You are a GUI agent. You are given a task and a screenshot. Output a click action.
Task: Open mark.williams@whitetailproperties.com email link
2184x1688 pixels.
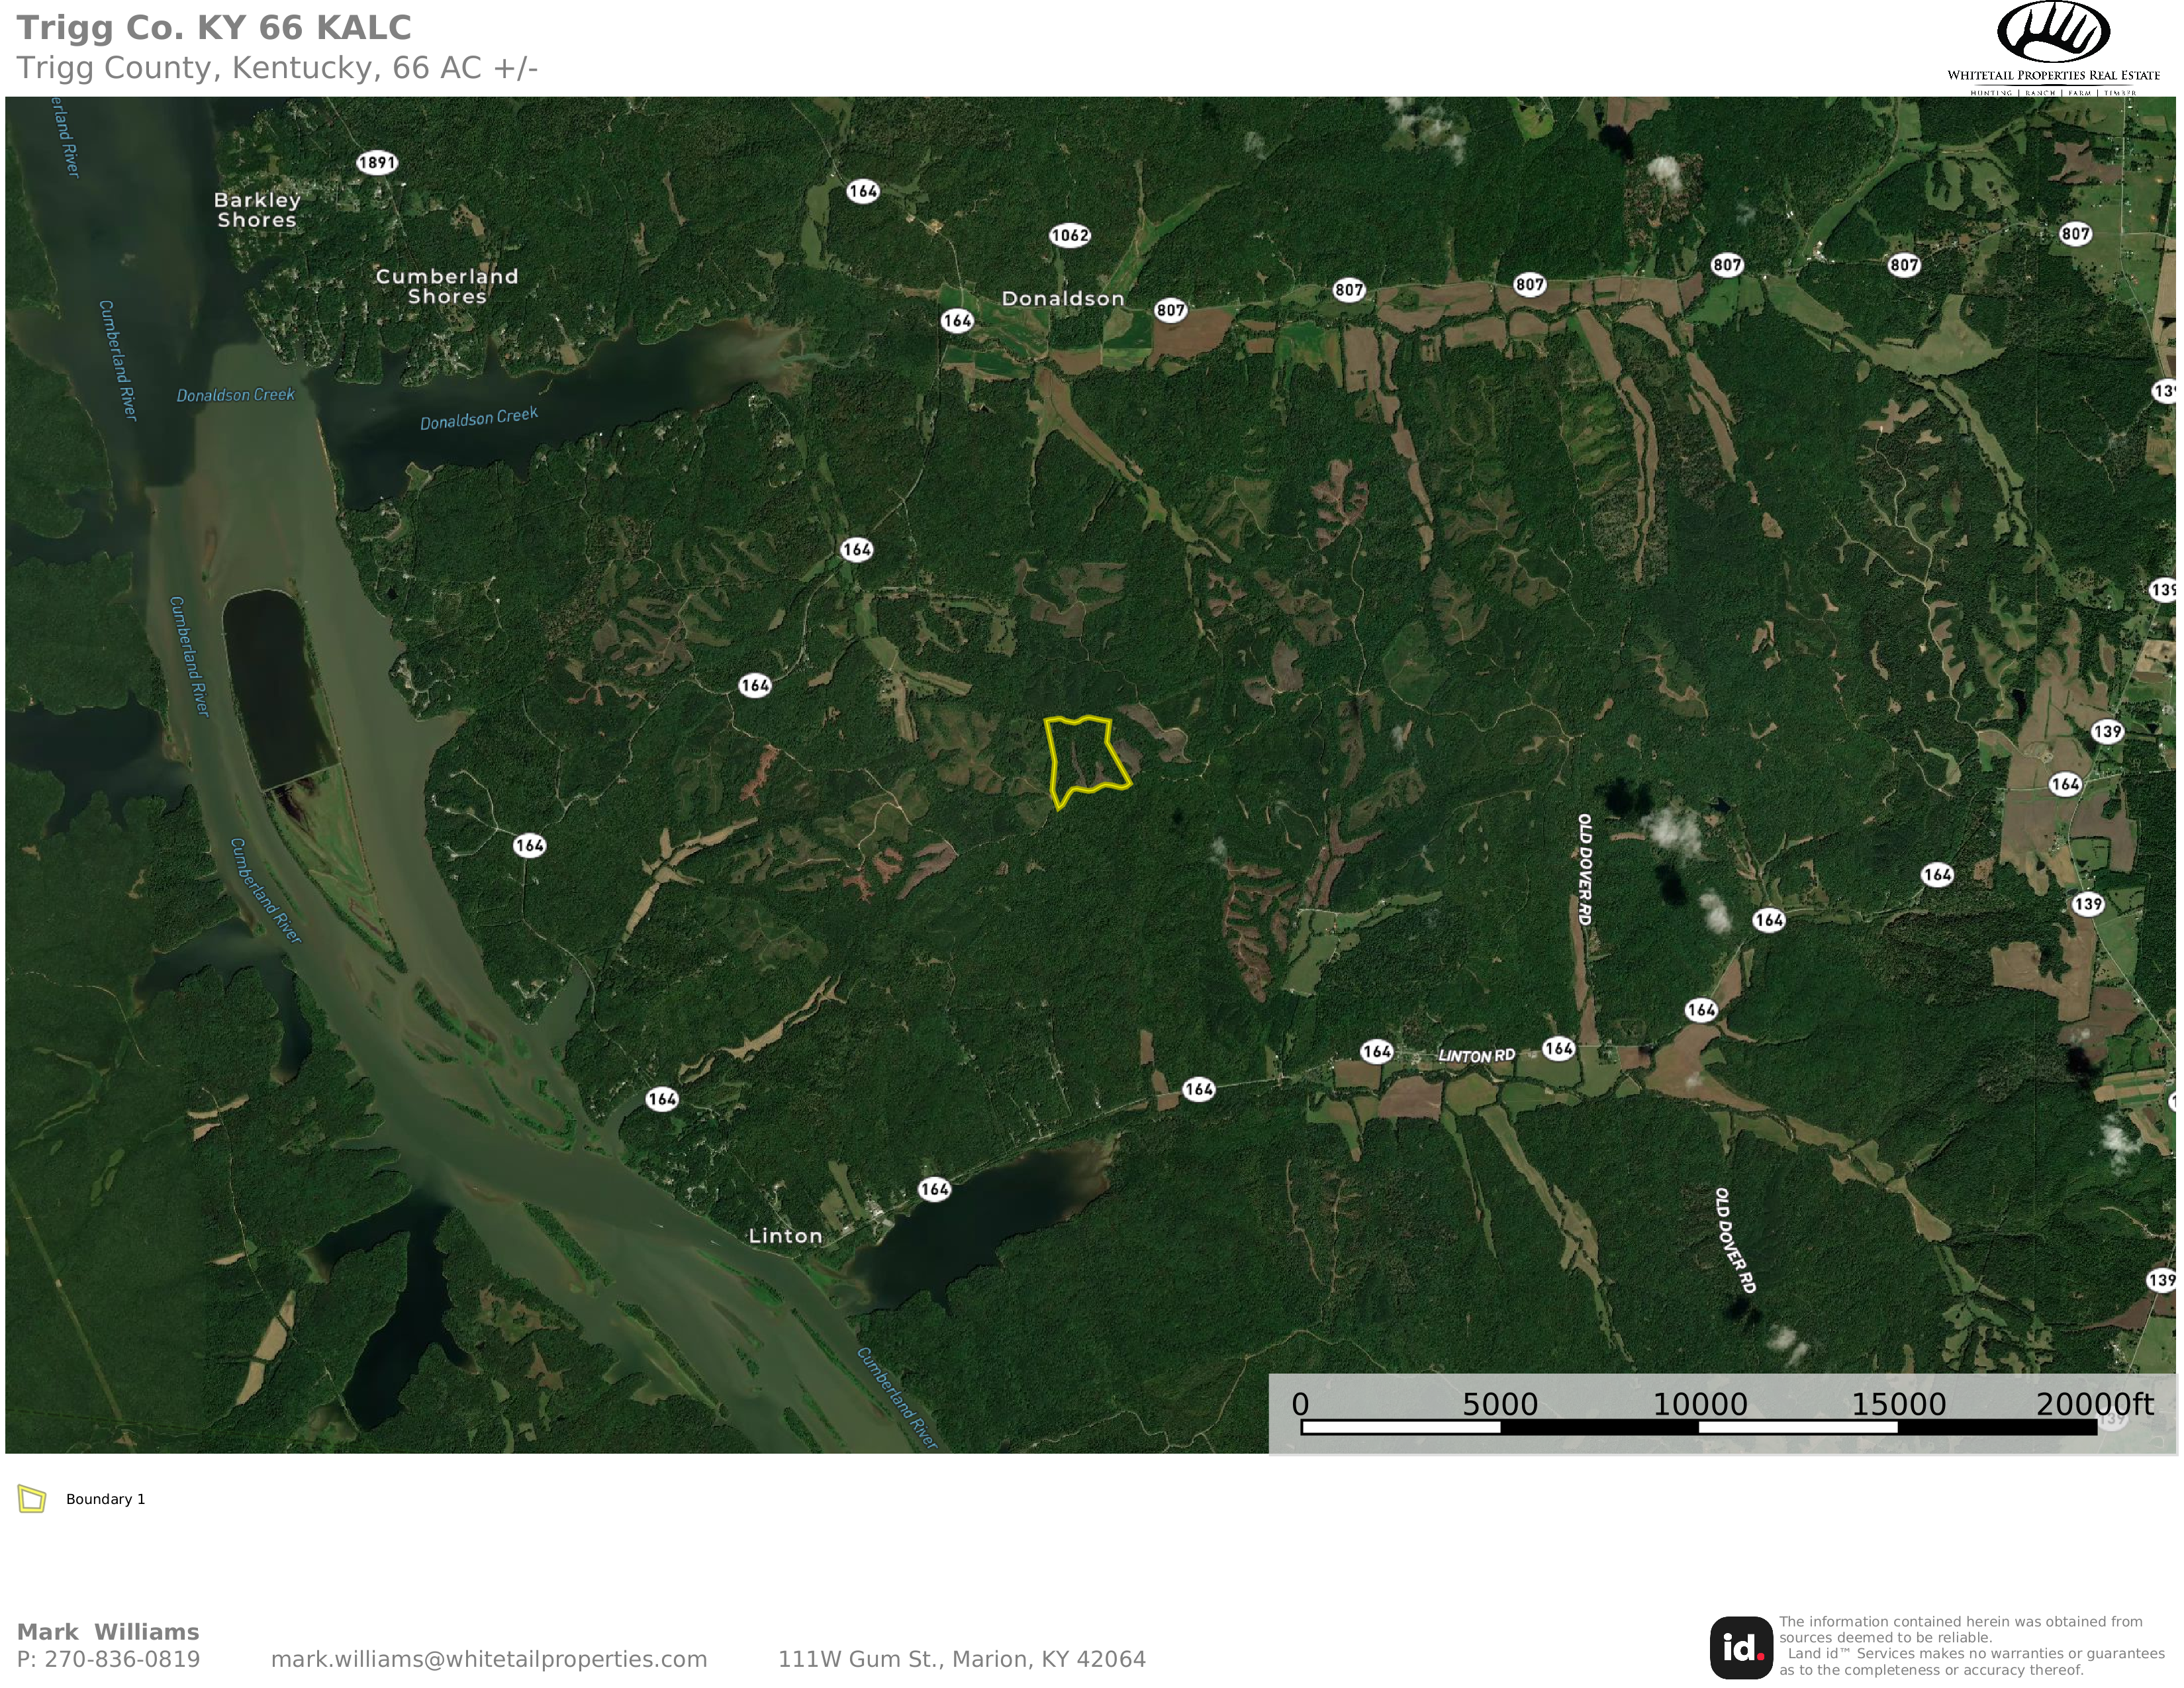489,1659
